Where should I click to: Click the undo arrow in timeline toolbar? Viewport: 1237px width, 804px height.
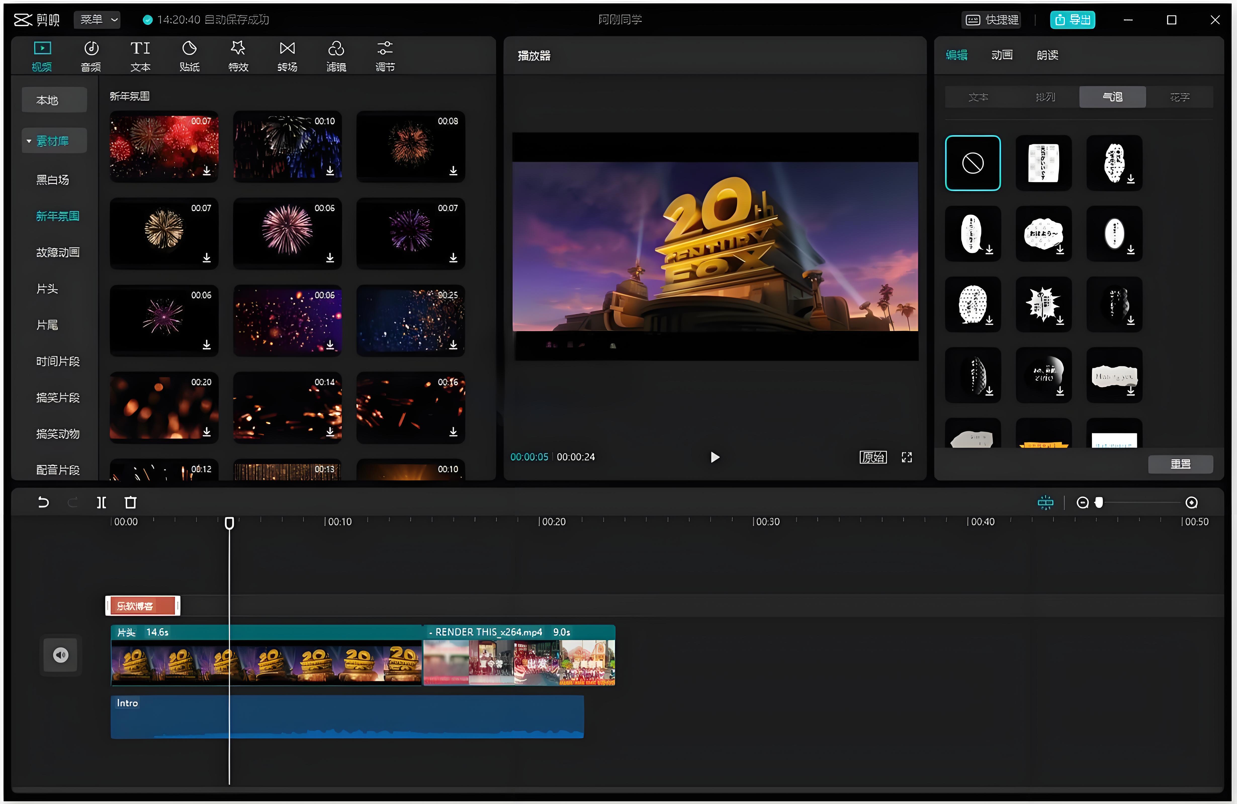coord(44,502)
